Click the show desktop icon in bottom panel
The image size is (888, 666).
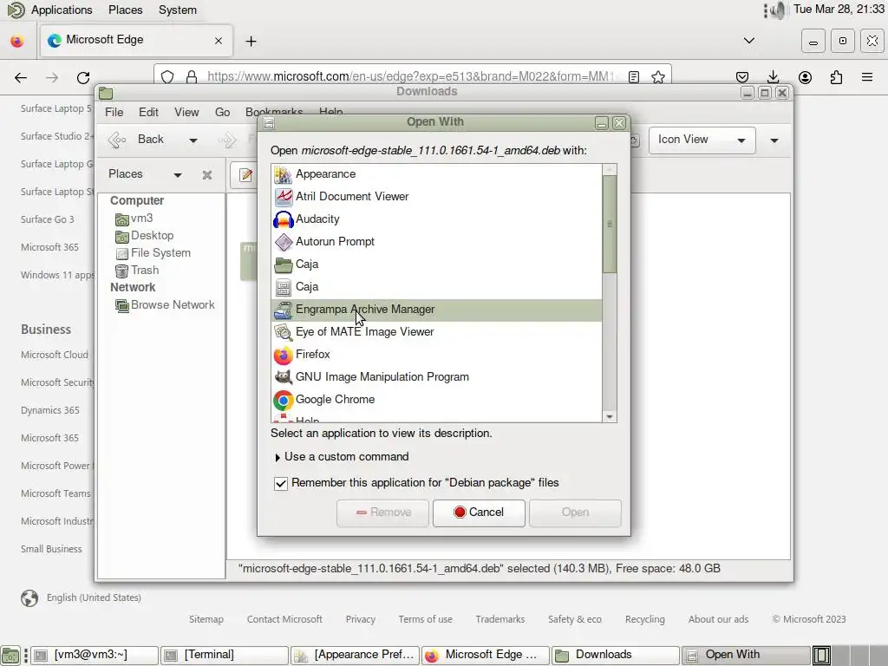point(10,656)
